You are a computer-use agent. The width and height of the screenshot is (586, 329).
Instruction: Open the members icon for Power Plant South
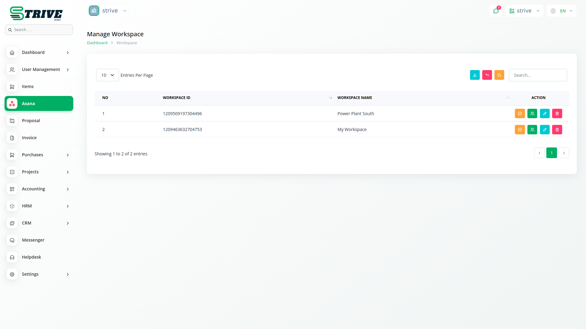point(532,114)
